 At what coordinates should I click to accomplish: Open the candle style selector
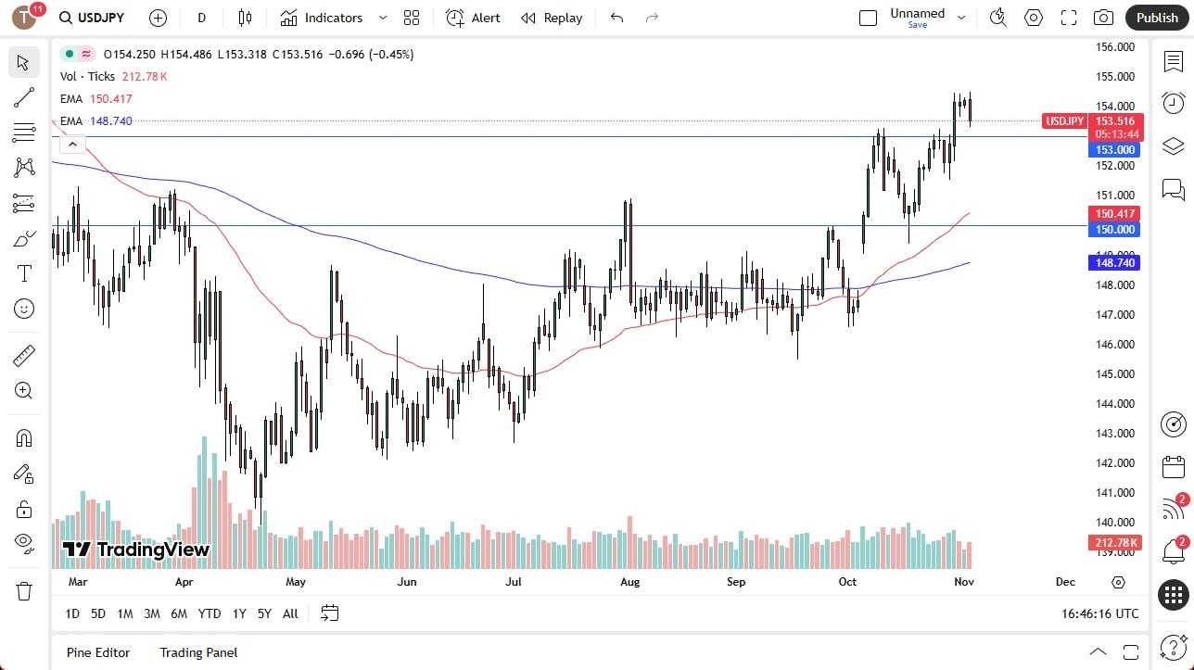pos(244,18)
